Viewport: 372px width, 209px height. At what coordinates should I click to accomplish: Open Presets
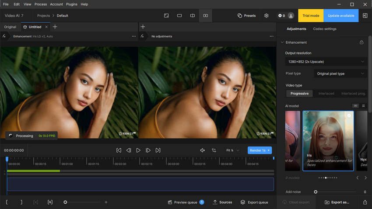(x=247, y=16)
